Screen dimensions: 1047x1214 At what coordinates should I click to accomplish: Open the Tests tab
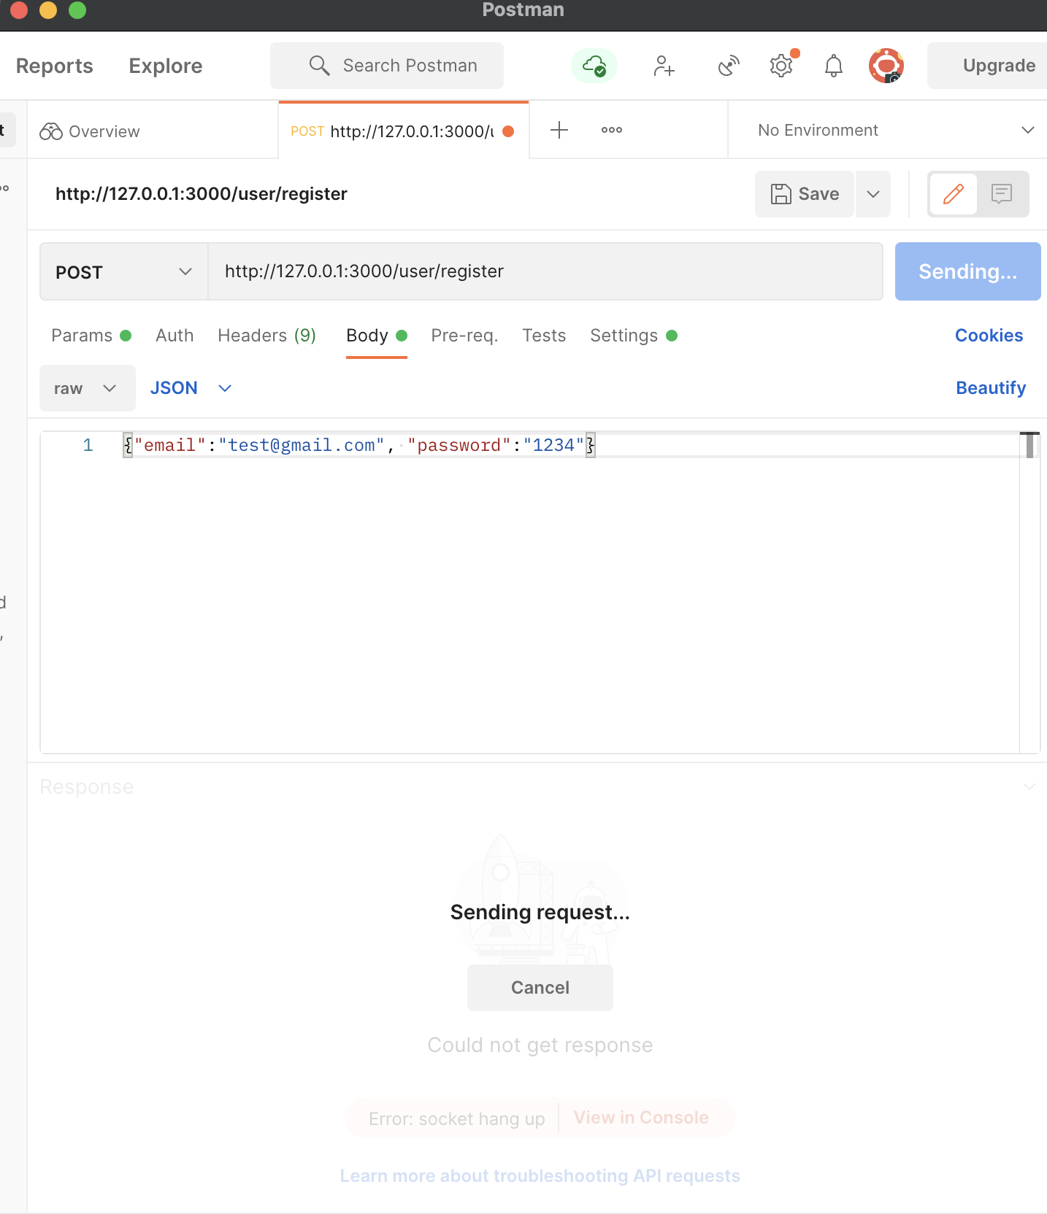pos(544,336)
